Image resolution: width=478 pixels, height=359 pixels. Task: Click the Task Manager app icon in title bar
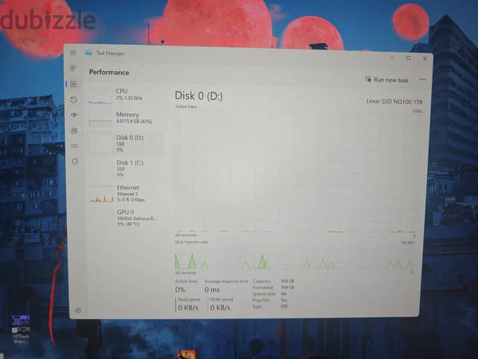(88, 53)
